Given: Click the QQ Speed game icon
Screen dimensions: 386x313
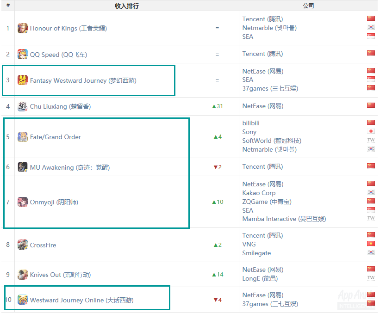Looking at the screenshot, I should point(23,54).
